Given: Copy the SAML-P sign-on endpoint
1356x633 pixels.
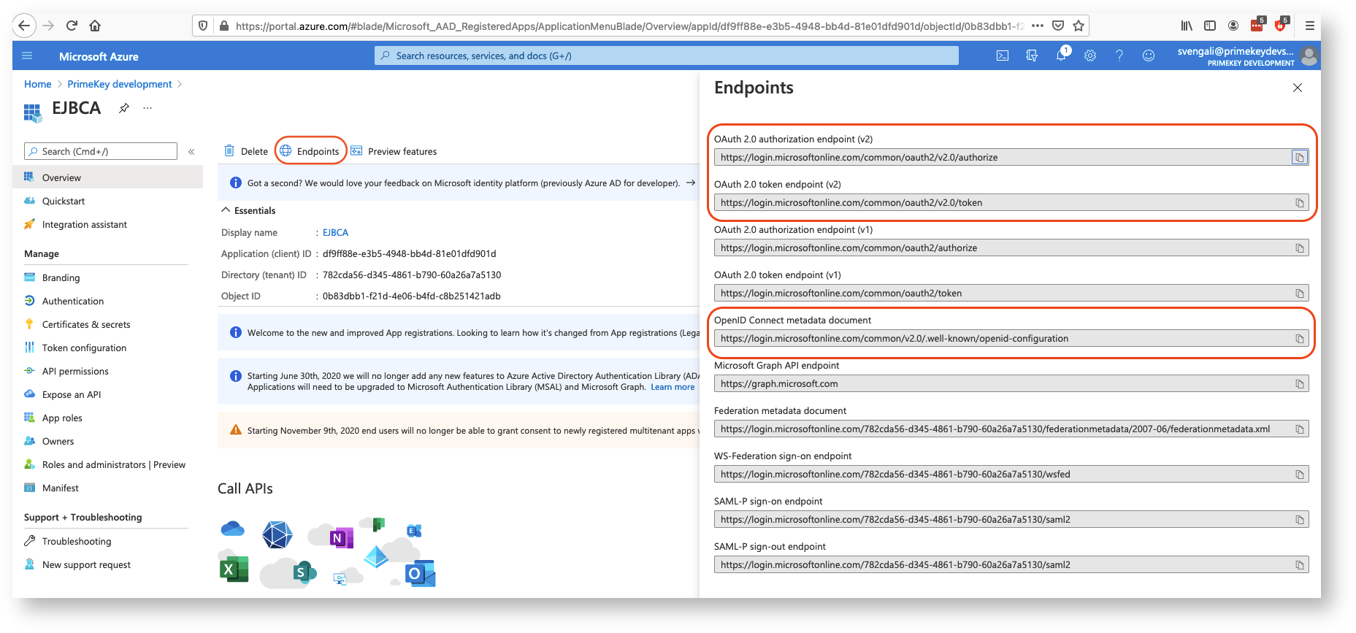Looking at the screenshot, I should point(1300,520).
